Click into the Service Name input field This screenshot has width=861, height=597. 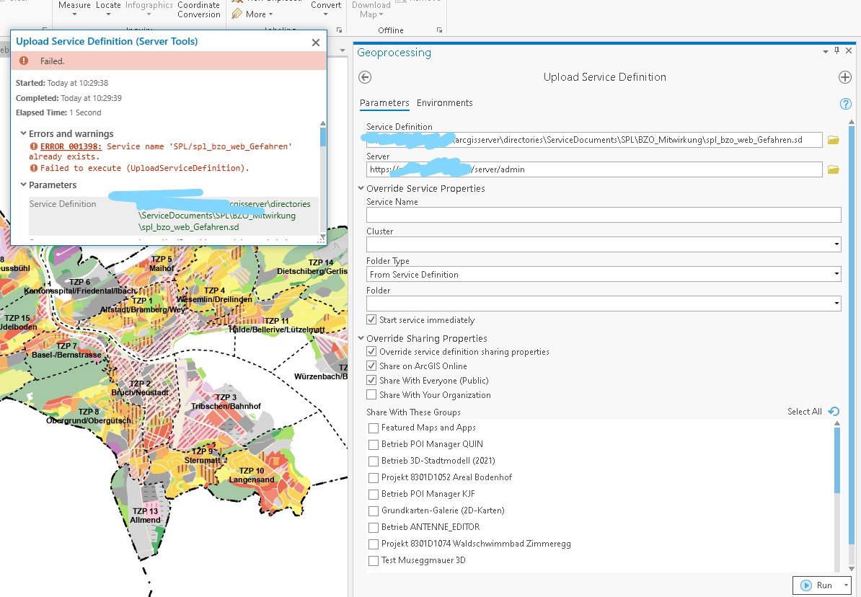603,215
